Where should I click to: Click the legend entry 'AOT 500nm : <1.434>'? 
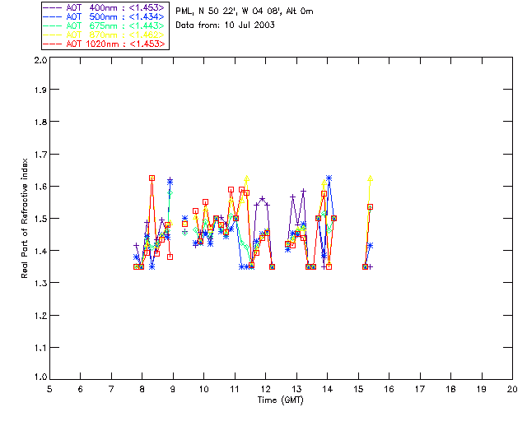pyautogui.click(x=105, y=16)
